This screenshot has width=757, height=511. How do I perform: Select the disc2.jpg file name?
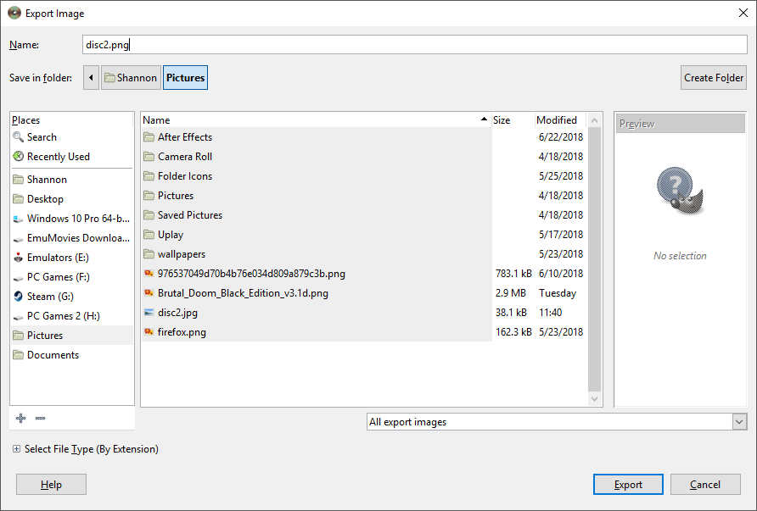pyautogui.click(x=177, y=313)
